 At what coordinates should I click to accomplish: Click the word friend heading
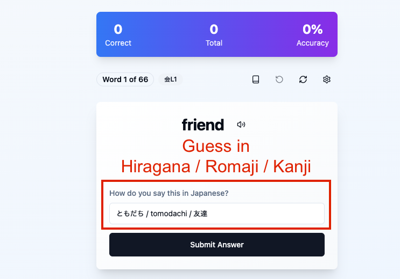(203, 124)
